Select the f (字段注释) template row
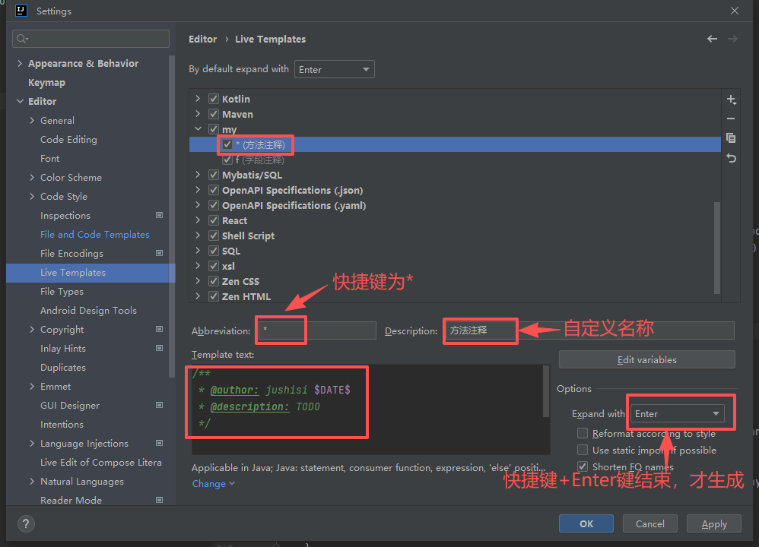Screen dimensions: 759x547 pyautogui.click(x=455, y=160)
